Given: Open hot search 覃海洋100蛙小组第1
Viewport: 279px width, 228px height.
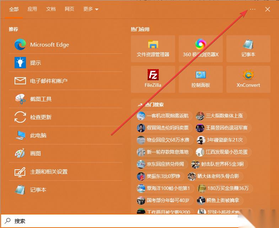Looking at the screenshot, I should click(x=165, y=189).
